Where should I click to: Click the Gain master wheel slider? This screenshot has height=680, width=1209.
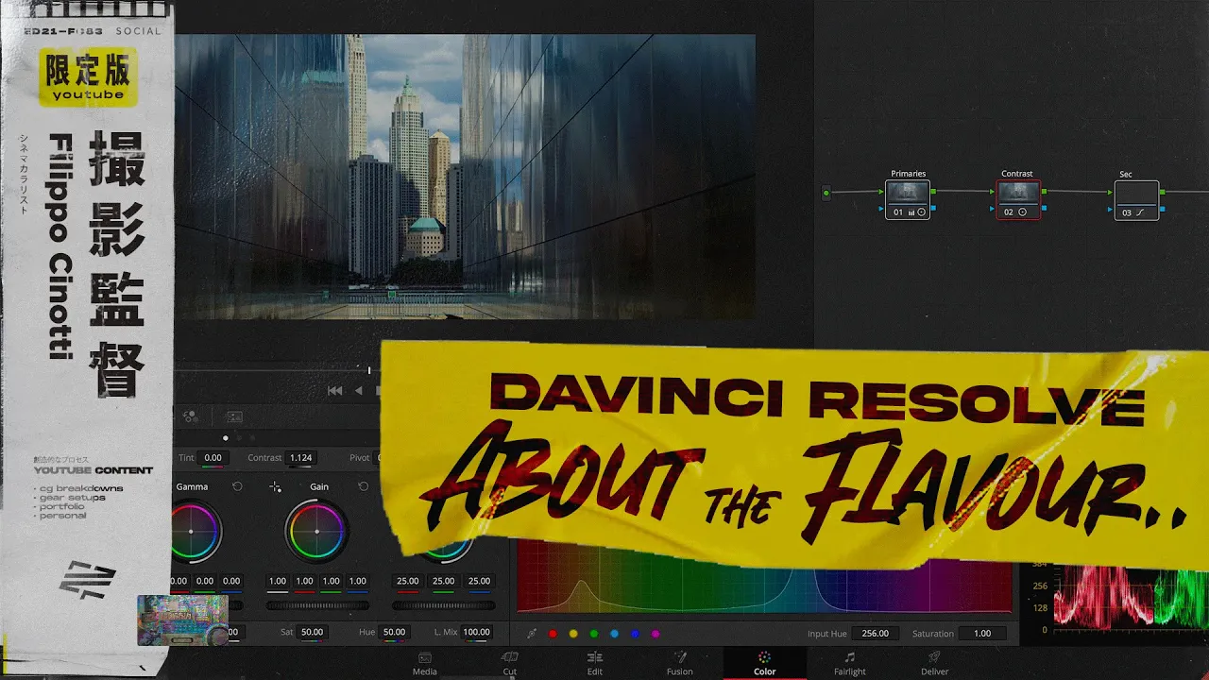click(317, 605)
